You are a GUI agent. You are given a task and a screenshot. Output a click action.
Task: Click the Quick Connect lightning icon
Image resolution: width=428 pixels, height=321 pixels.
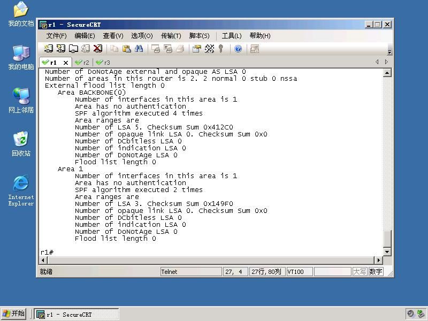pyautogui.click(x=60, y=49)
